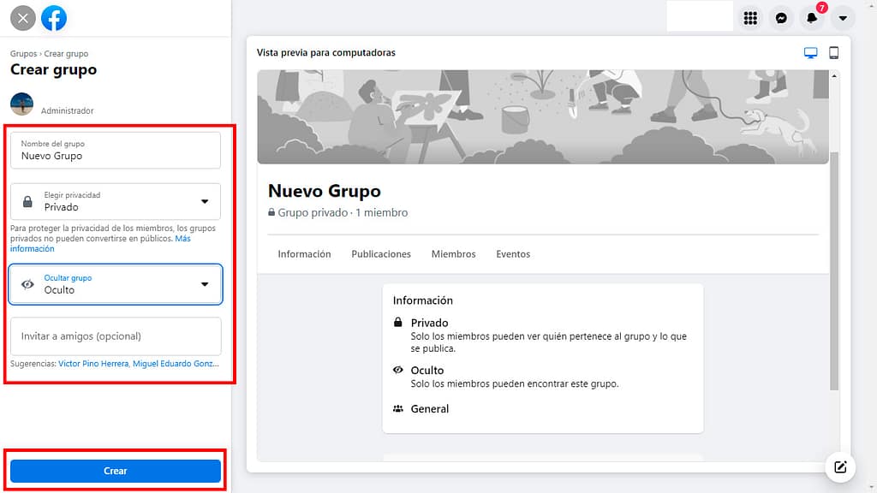Click the Facebook logo icon
This screenshot has height=493, width=877.
(x=54, y=18)
